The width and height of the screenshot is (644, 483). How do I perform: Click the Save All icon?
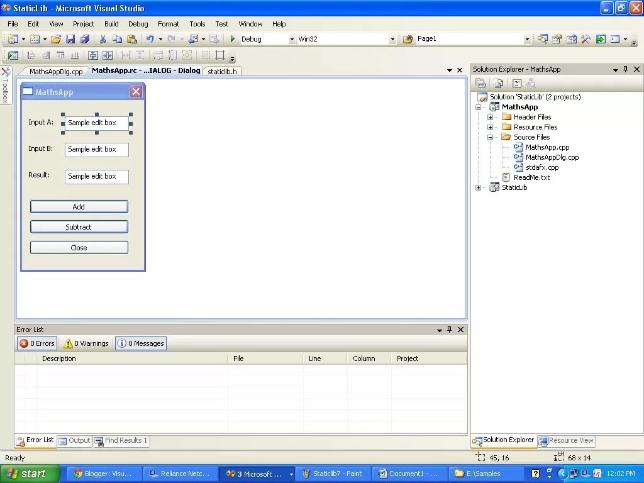(85, 39)
